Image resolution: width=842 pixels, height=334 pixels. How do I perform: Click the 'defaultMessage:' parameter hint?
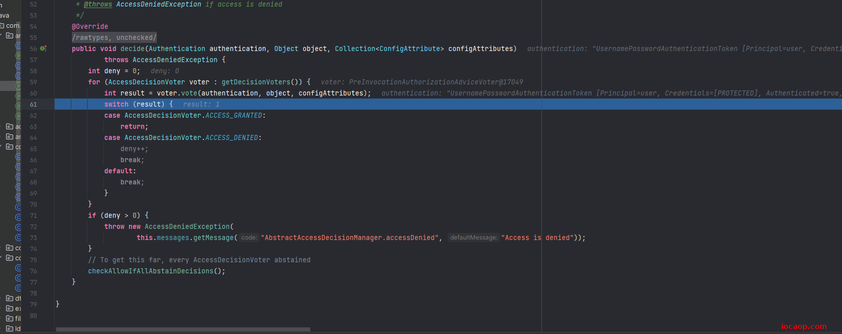coord(474,237)
